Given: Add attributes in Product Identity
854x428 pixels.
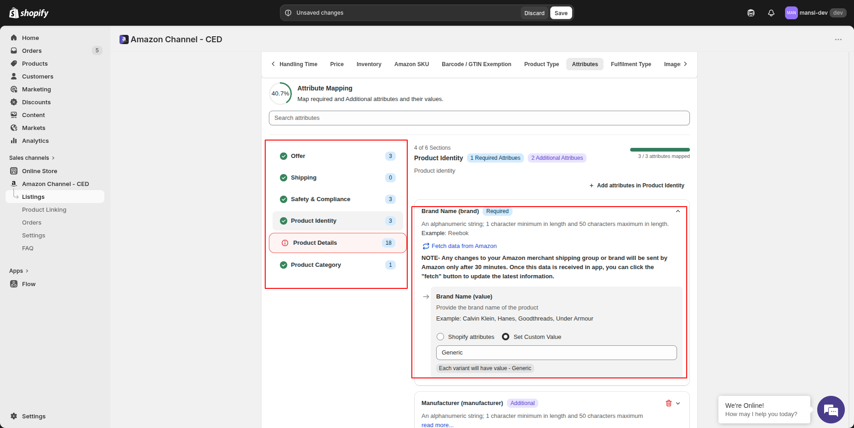Looking at the screenshot, I should 637,186.
